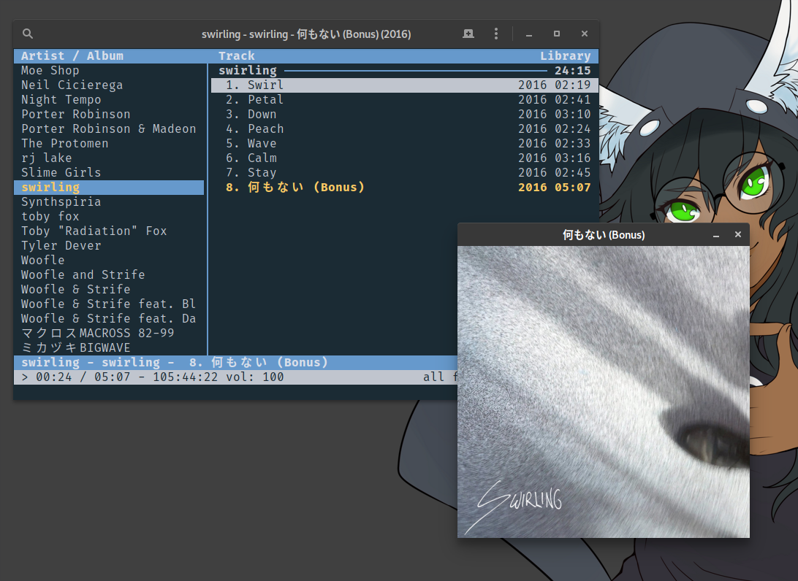
Task: Select highlighted artist swirling in the list
Action: coord(109,187)
